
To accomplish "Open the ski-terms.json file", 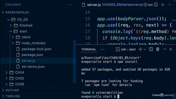I will click(x=33, y=67).
